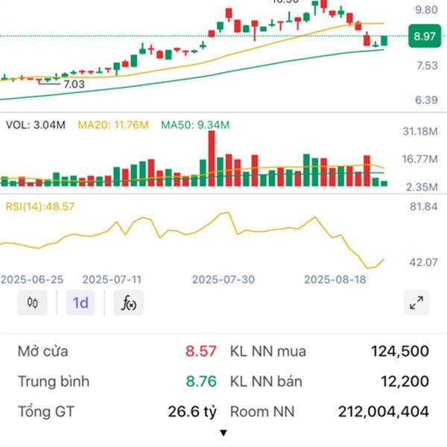This screenshot has width=447, height=447.
Task: Click the 2025-07-30 date label
Action: click(223, 279)
